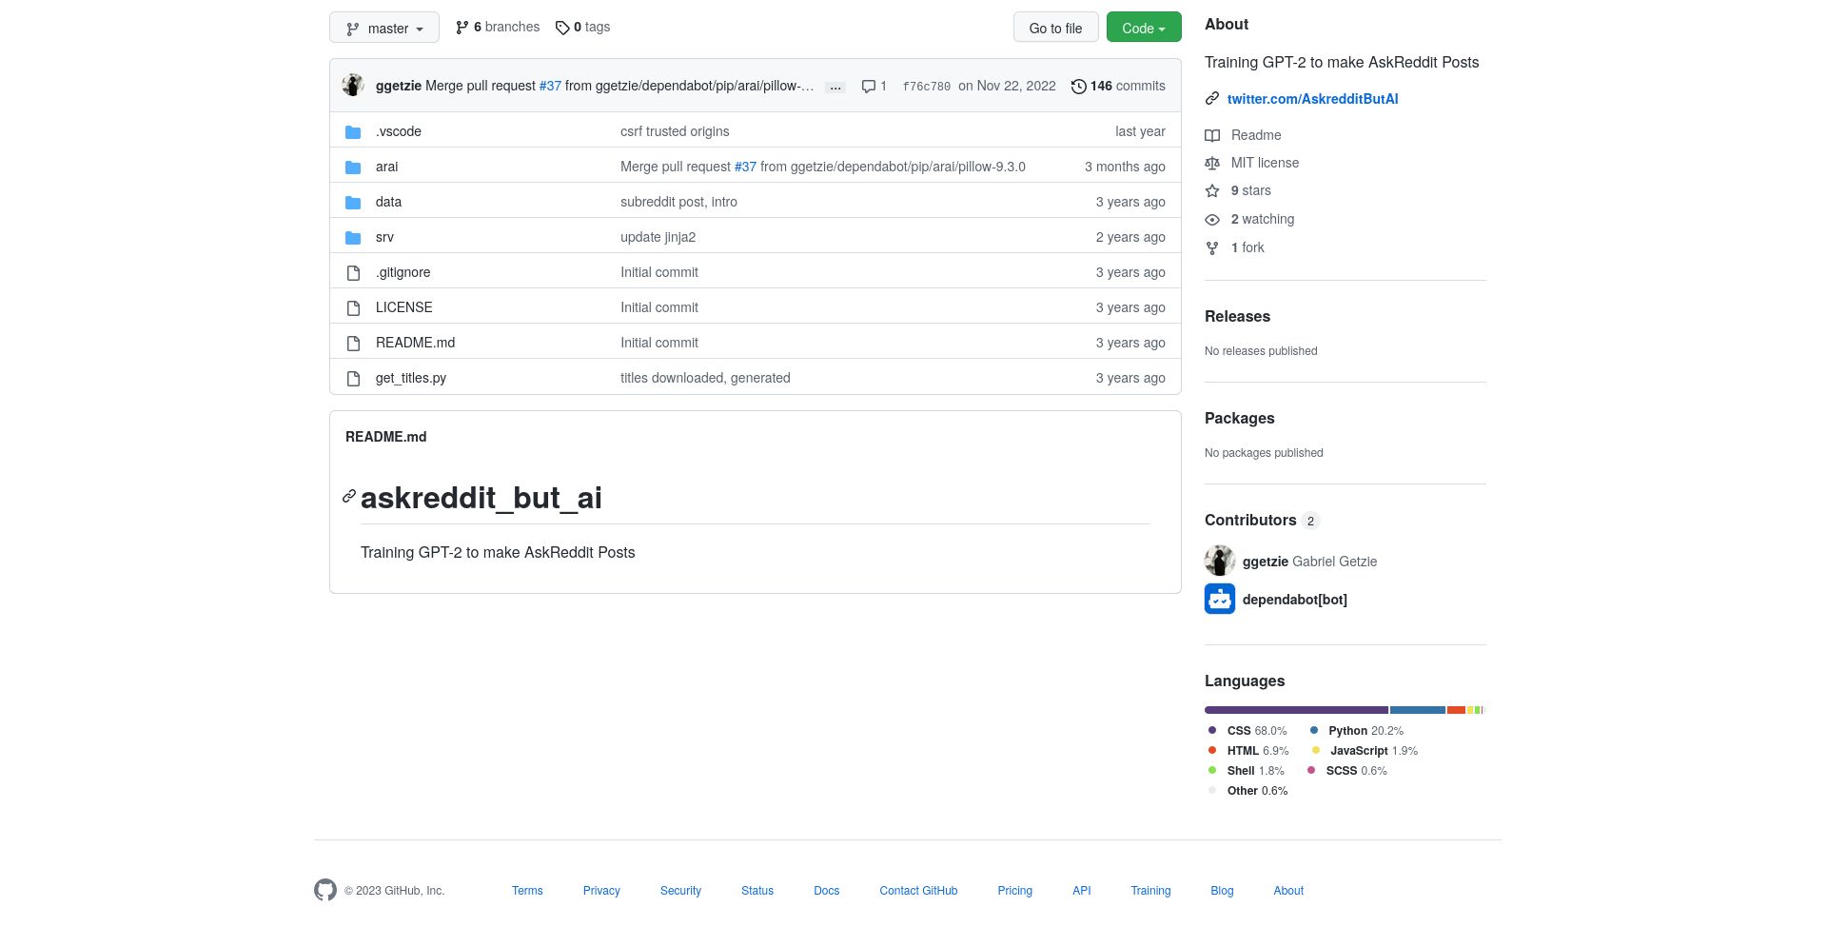Click the askreddit_but_ai heading anchor icon
The image size is (1827, 947).
point(349,496)
